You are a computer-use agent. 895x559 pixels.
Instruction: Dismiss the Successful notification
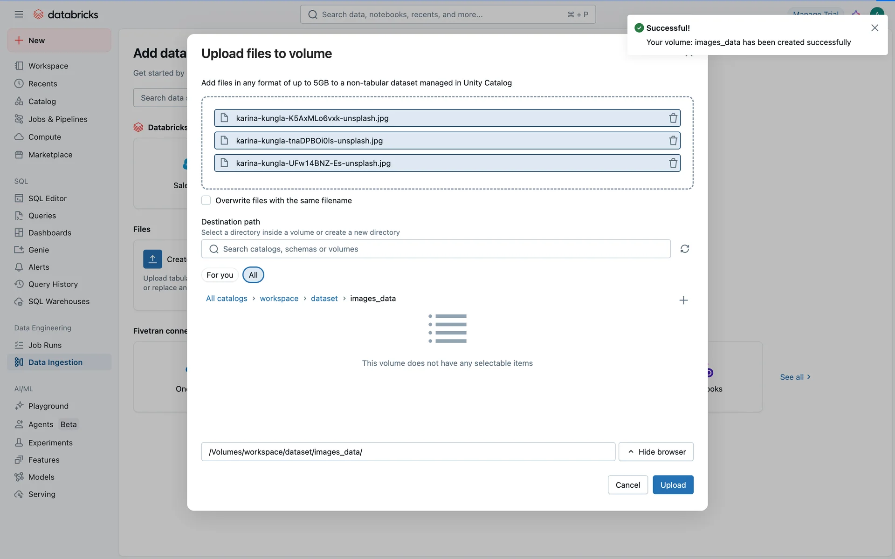(874, 28)
